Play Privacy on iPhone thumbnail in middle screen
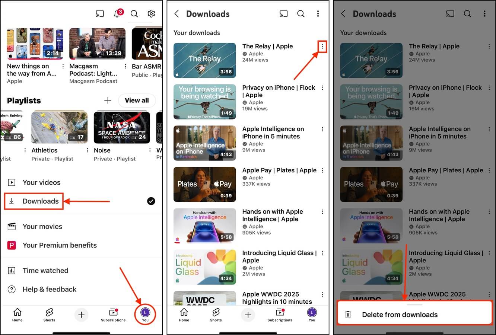This screenshot has height=335, width=496. 205,102
